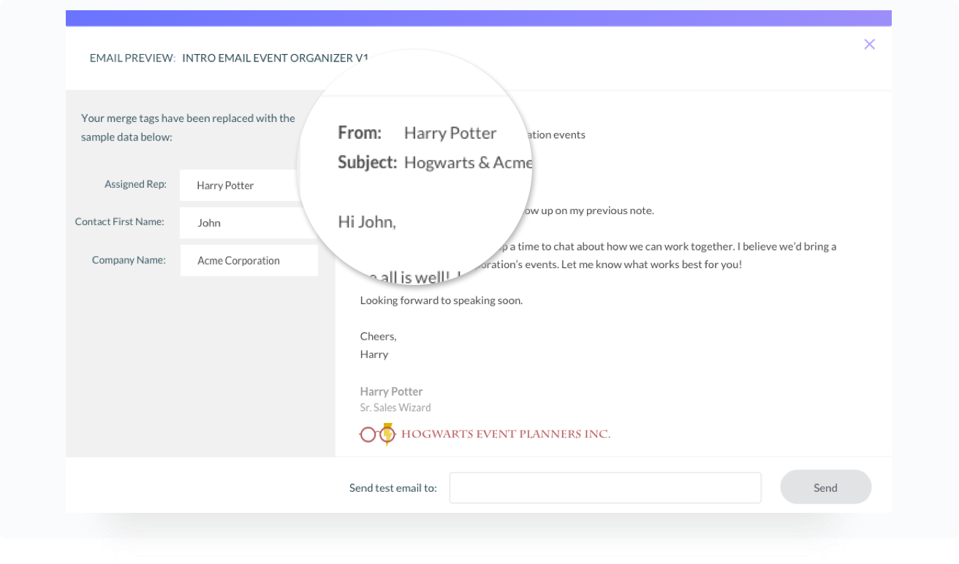
Task: Click the Sr. Sales Wizard signature title
Action: pyautogui.click(x=395, y=408)
